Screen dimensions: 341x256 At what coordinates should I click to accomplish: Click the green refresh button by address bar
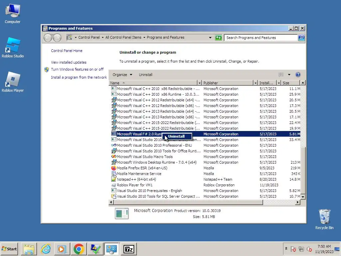218,38
